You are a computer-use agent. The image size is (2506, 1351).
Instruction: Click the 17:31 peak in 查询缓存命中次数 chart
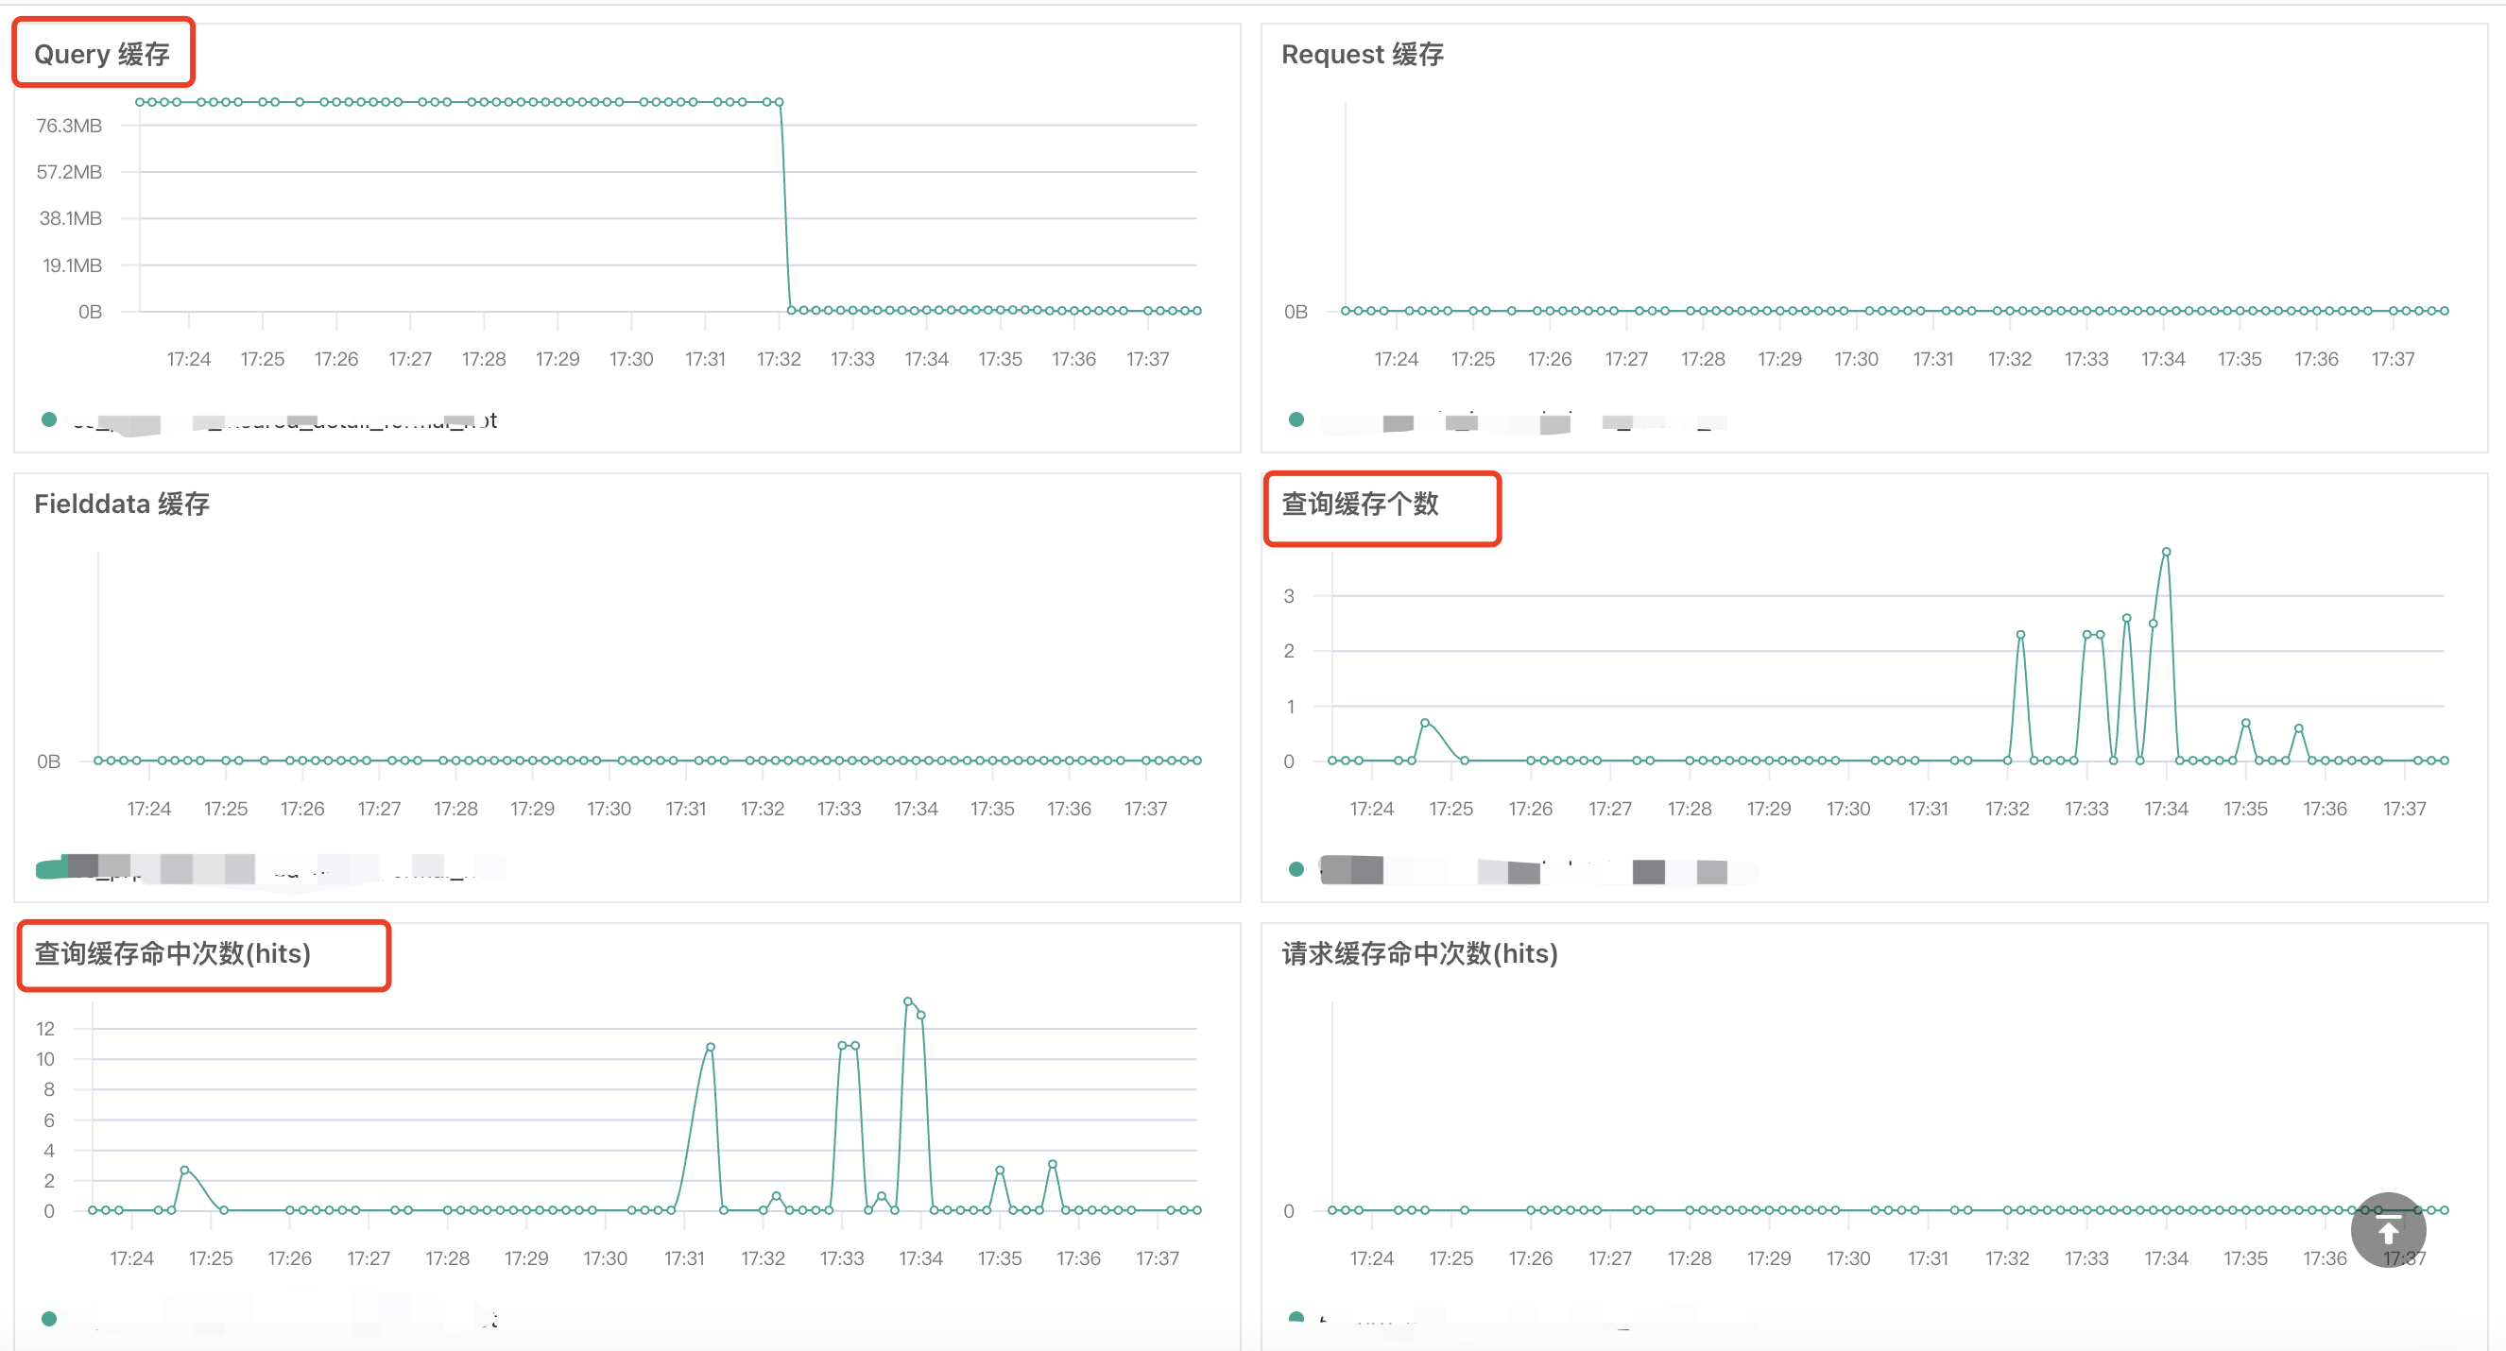click(x=711, y=1048)
